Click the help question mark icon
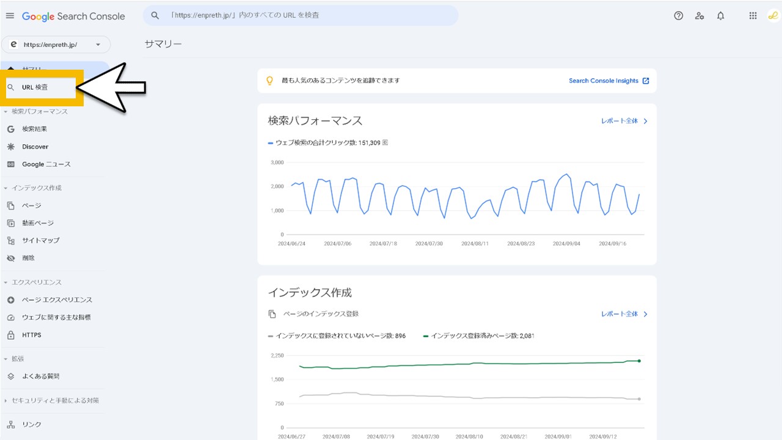This screenshot has width=782, height=440. point(678,15)
